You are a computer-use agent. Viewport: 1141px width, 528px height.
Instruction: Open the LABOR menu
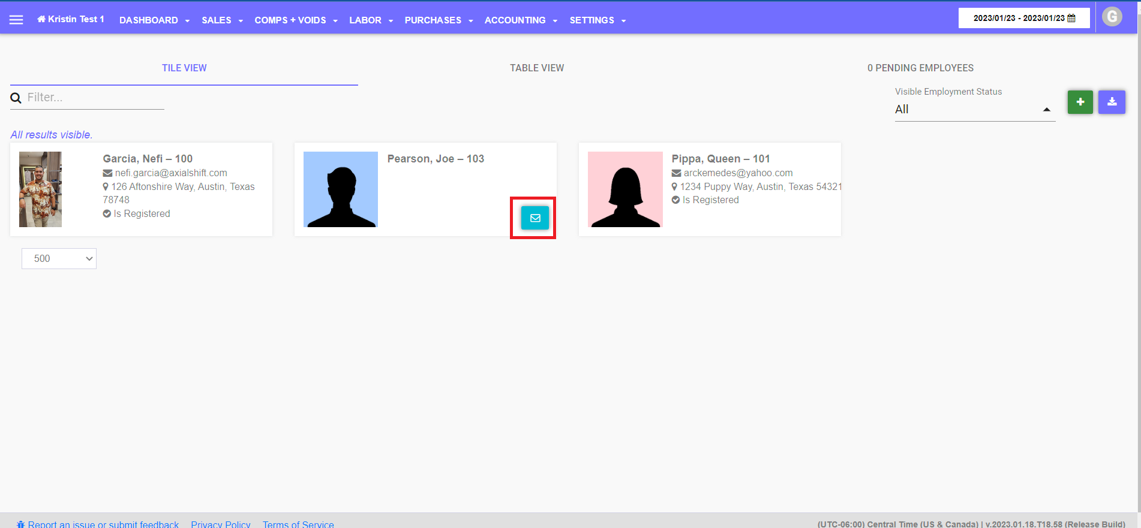coord(371,20)
